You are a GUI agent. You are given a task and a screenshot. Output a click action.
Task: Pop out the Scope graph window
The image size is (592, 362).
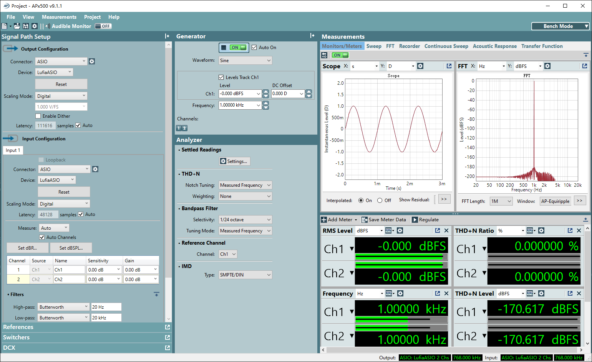[449, 66]
